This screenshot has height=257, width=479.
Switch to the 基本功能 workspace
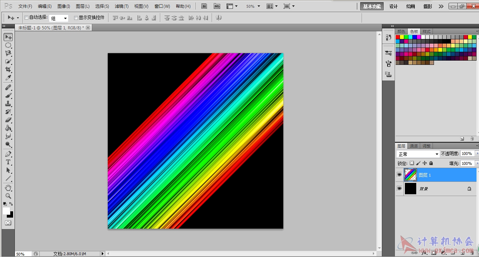(372, 6)
